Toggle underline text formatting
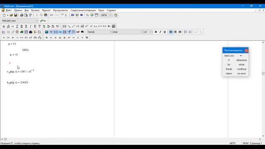The width and height of the screenshot is (265, 149). pyautogui.click(x=165, y=32)
